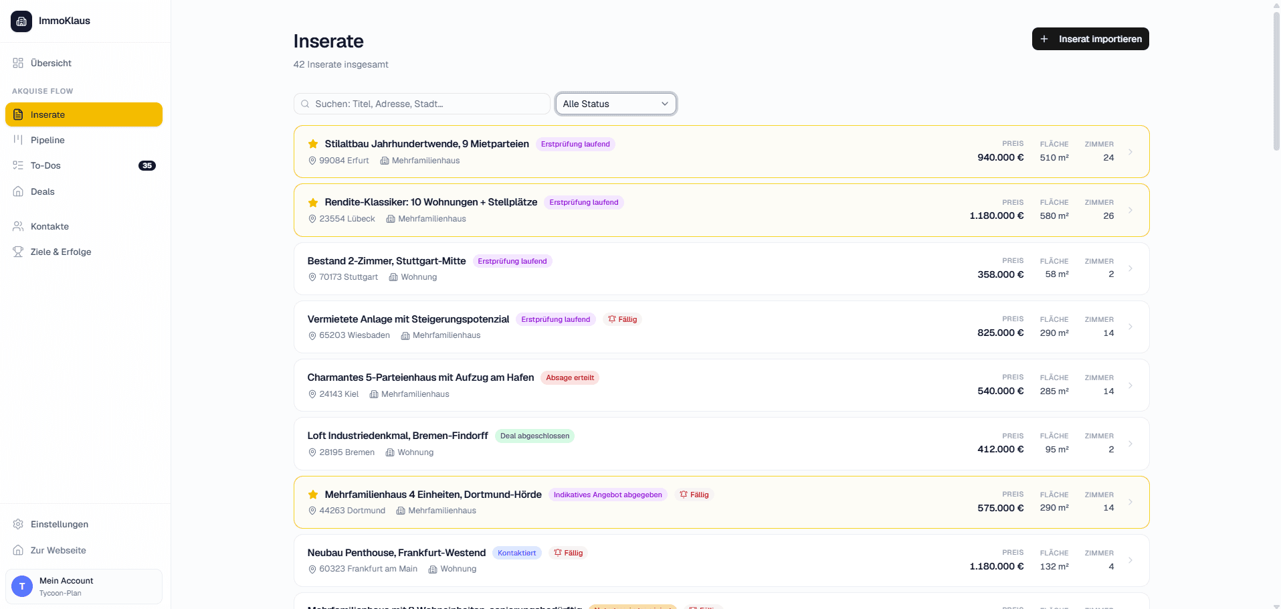Click the star on Stilaltbau Jahrhundertwende listing

click(313, 144)
